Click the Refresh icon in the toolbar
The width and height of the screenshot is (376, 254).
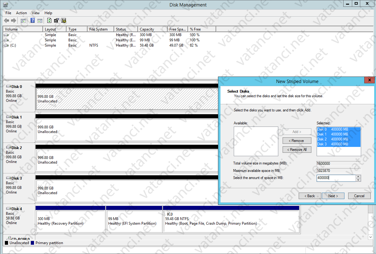point(49,20)
